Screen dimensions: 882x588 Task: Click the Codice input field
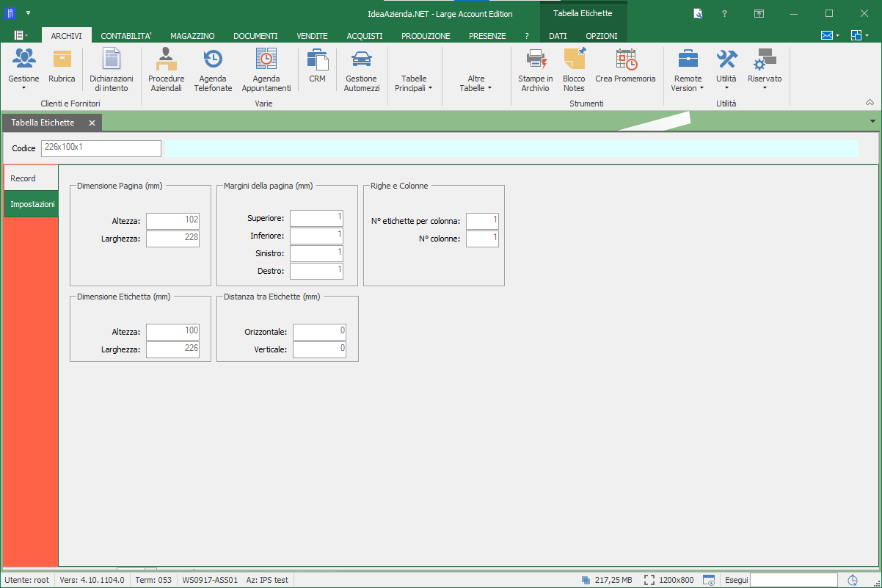point(101,148)
